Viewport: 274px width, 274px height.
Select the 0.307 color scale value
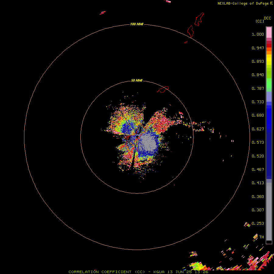(x=258, y=210)
